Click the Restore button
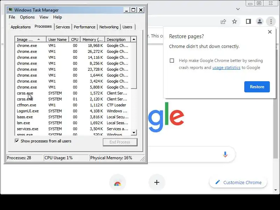280x210 pixels. pos(257,87)
